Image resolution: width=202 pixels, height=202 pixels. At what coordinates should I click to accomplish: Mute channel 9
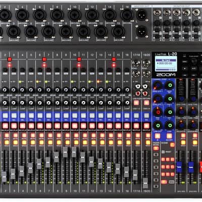coord(68,135)
